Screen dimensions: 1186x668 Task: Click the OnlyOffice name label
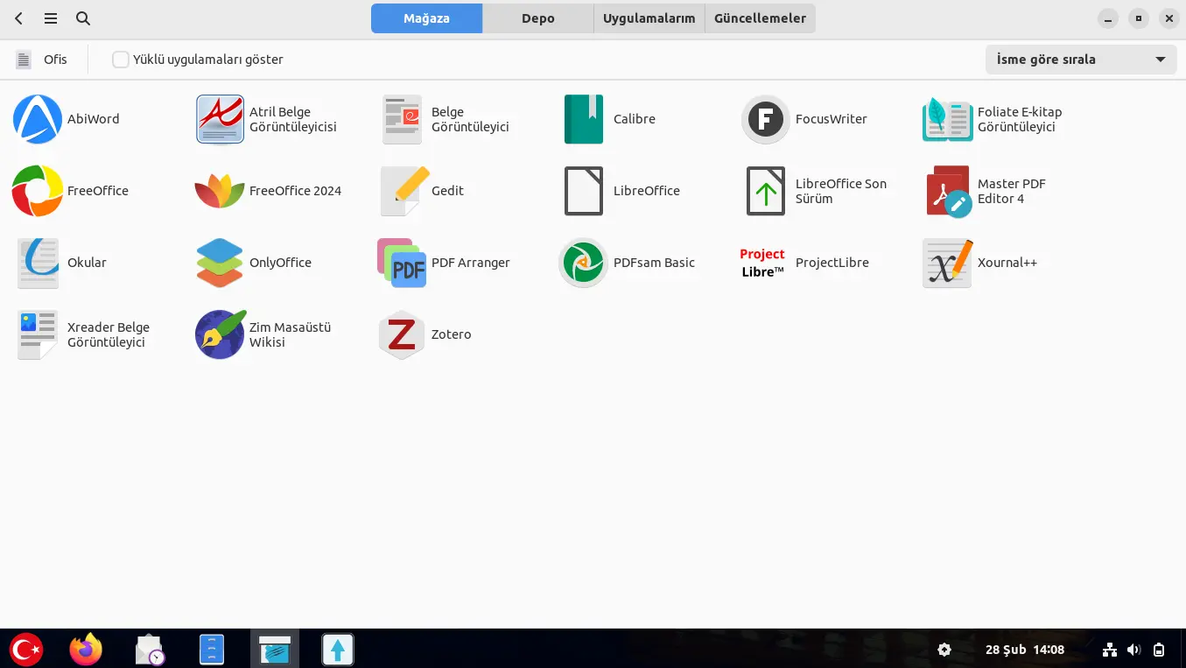click(280, 263)
